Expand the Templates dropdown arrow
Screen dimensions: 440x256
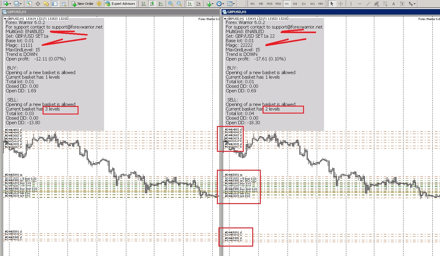234,4
